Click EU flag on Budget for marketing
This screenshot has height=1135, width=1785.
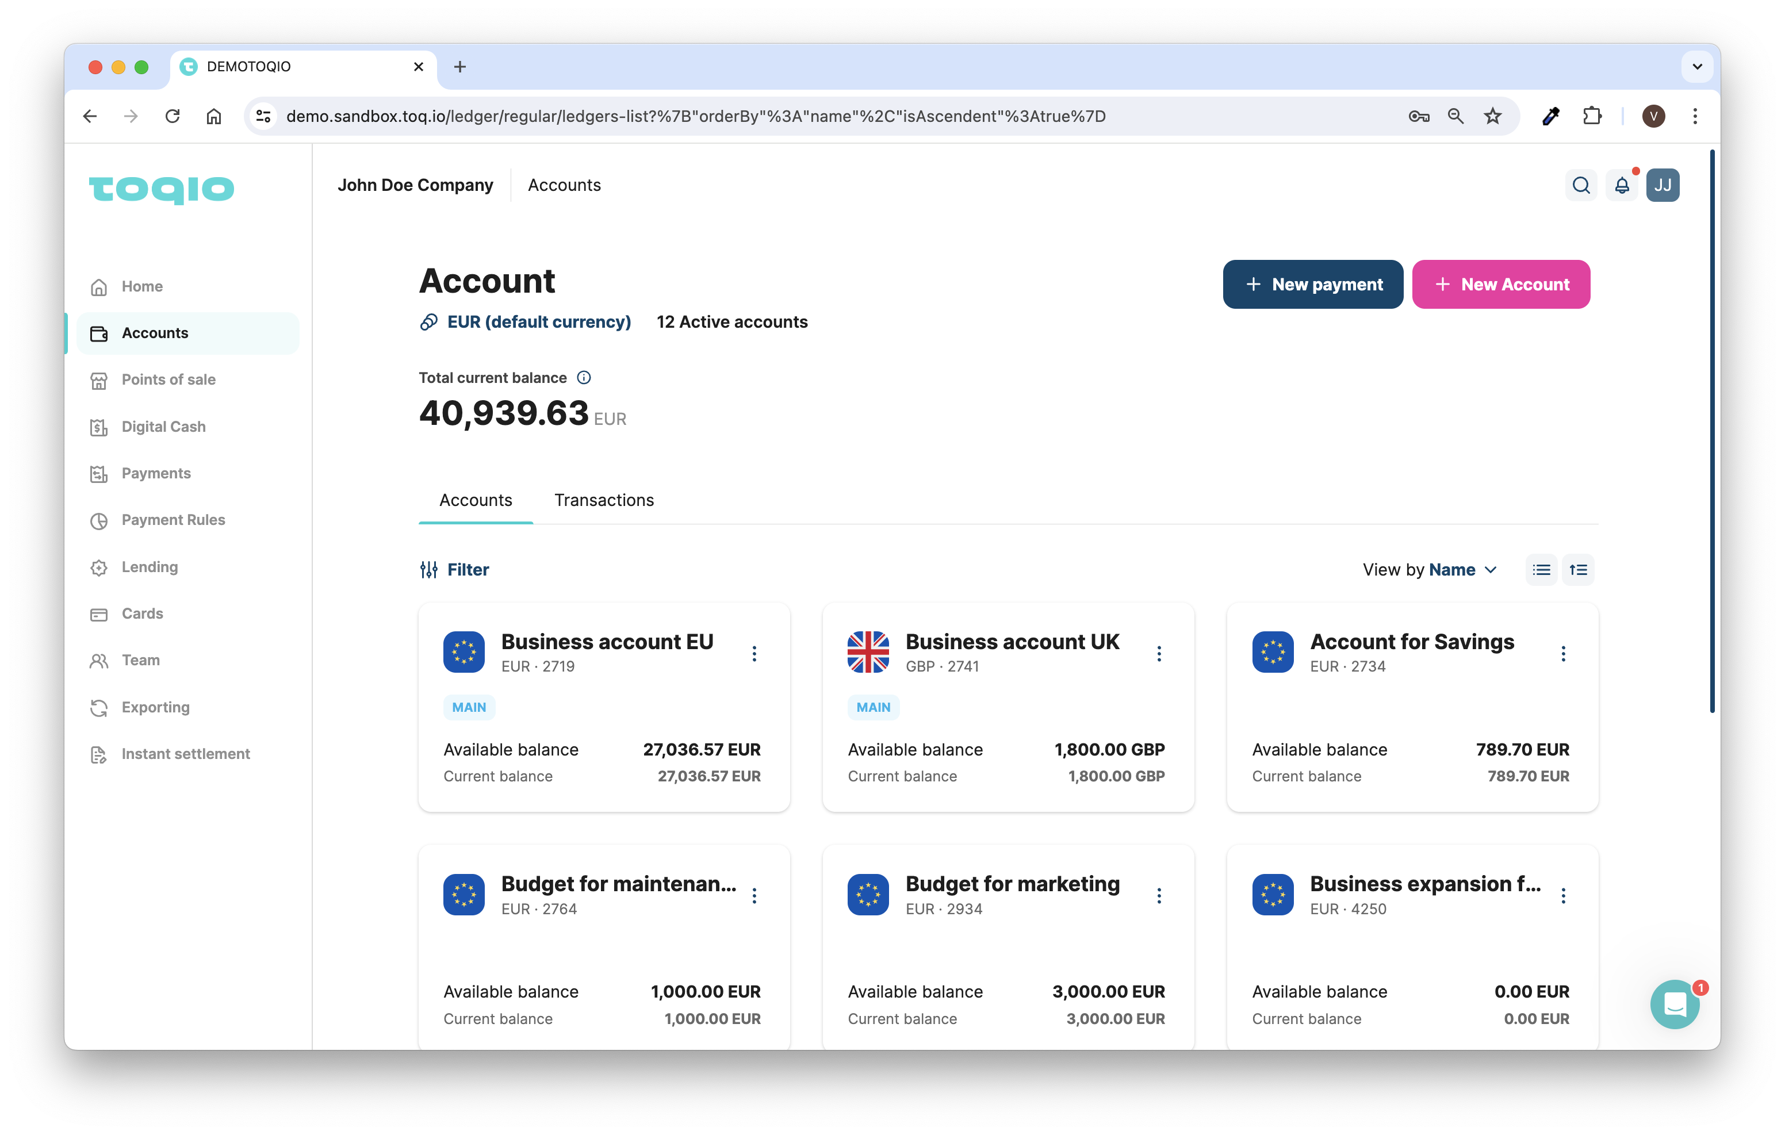point(868,894)
